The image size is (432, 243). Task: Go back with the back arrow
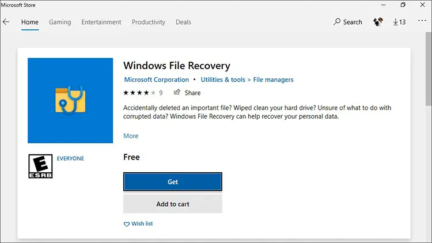pos(6,22)
